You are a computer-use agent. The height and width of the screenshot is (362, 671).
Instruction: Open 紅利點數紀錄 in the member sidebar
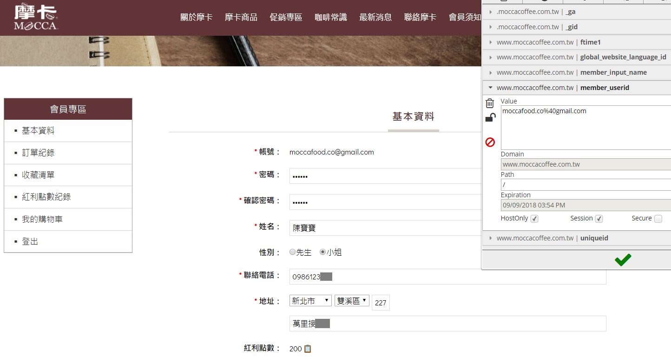pos(68,197)
